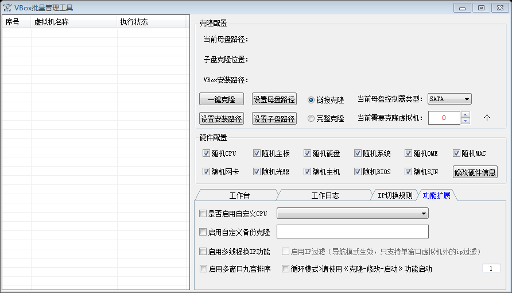Click the custom backup clone text field
Viewport: 512px width, 293px height.
(x=352, y=232)
